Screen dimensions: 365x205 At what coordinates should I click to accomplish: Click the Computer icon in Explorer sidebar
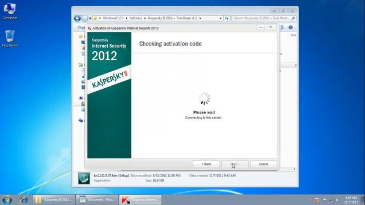tap(80, 99)
